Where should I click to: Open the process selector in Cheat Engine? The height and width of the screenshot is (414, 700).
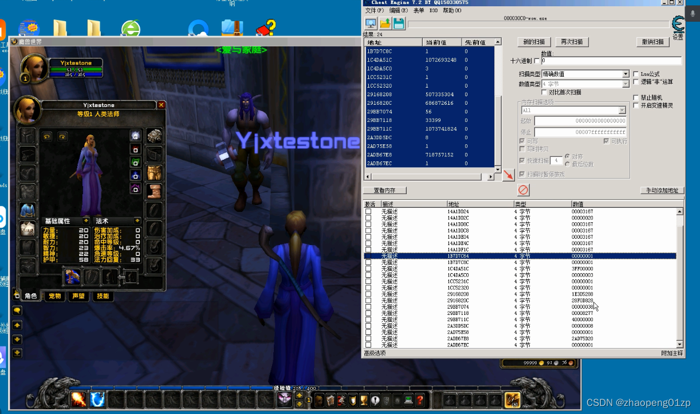click(x=371, y=23)
